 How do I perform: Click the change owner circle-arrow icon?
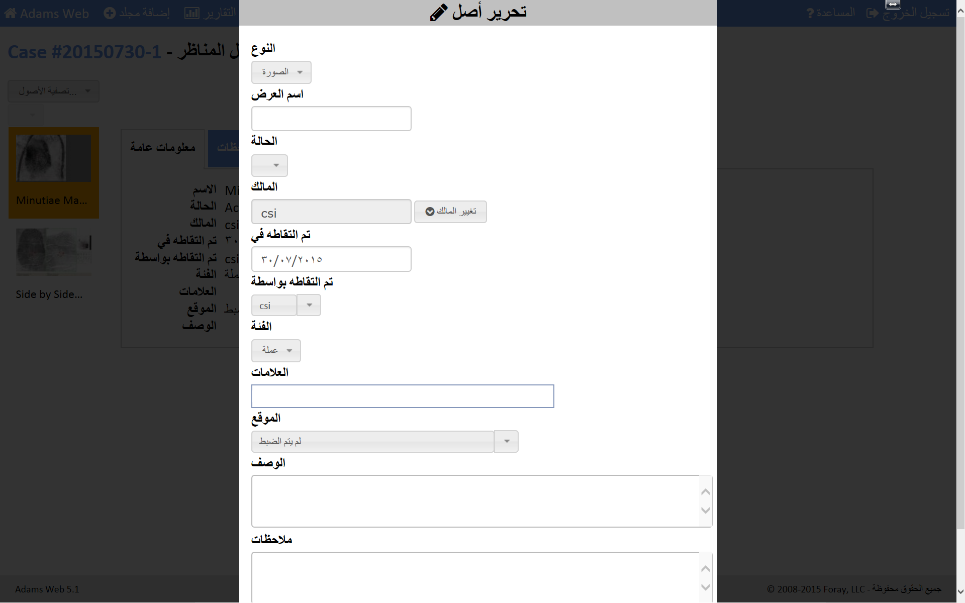(x=430, y=212)
